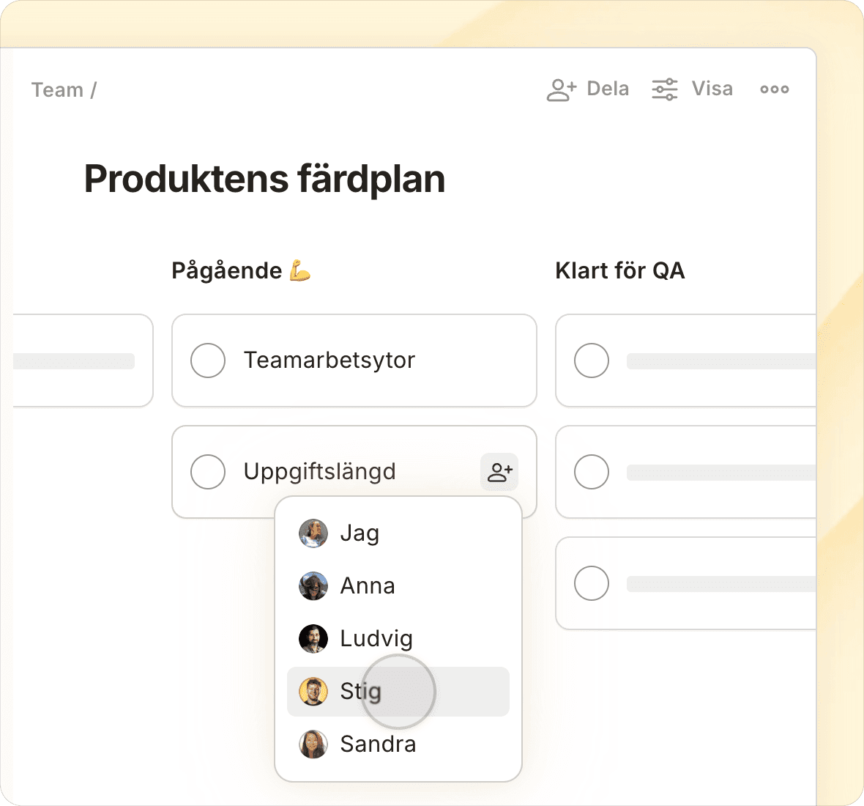Click the Pågående section header
This screenshot has height=806, width=864.
(227, 271)
